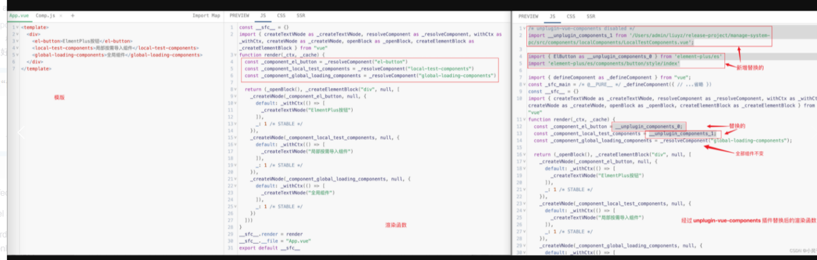Viewport: 817px width, 260px height.
Task: Open the SSR tab in right panel
Action: (591, 16)
